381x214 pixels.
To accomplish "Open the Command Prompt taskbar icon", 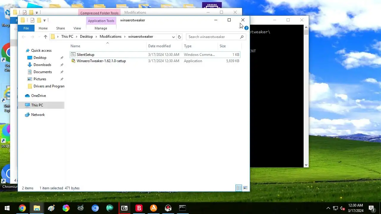I will pos(182,208).
